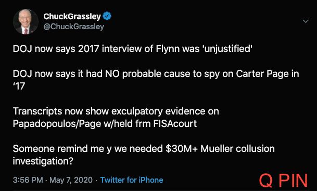The height and width of the screenshot is (191, 317).
Task: Click the blue verified badge icon
Action: tap(107, 16)
